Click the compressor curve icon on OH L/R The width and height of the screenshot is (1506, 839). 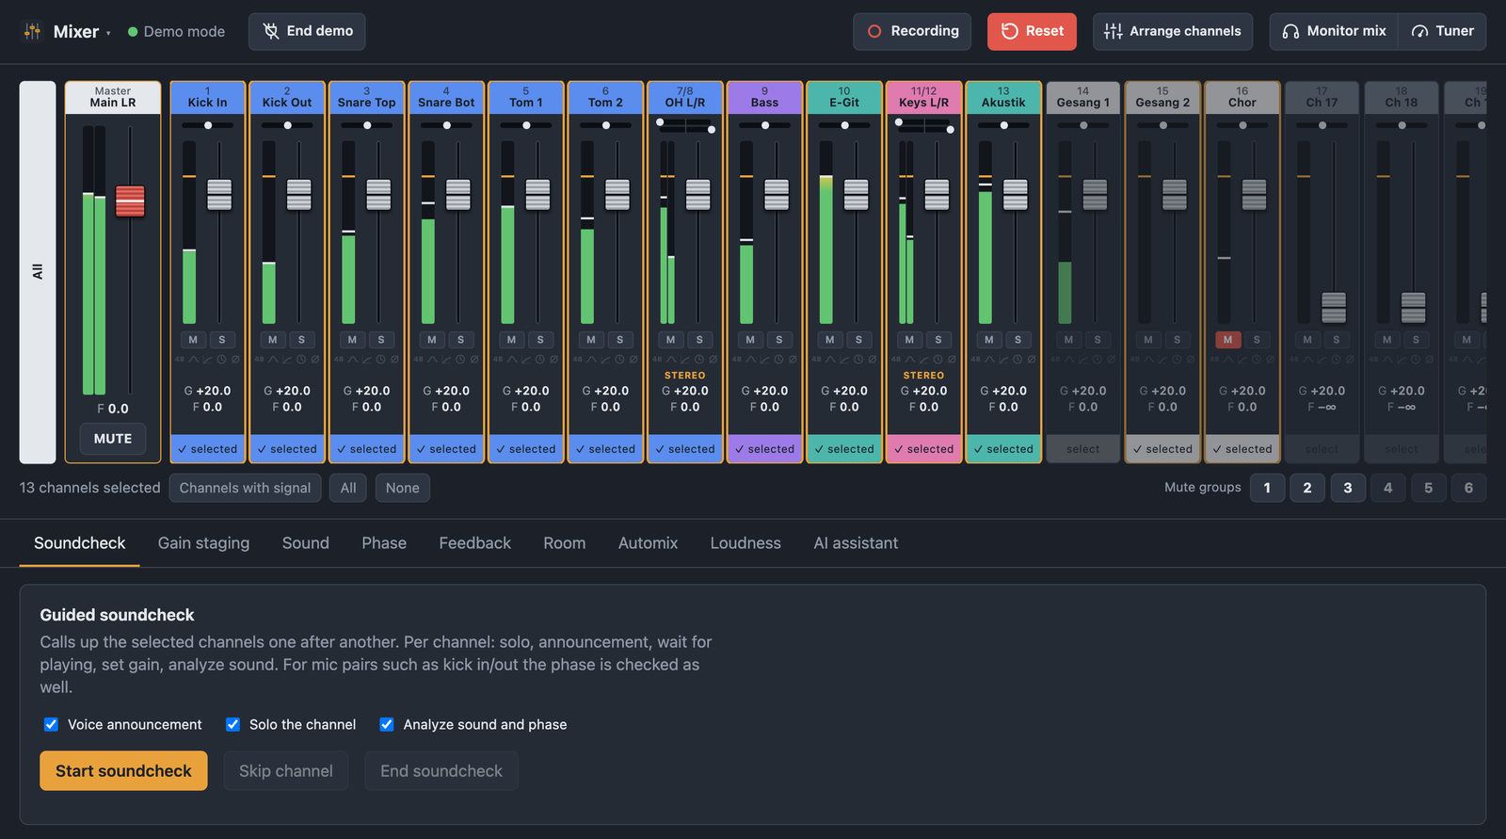coord(685,359)
